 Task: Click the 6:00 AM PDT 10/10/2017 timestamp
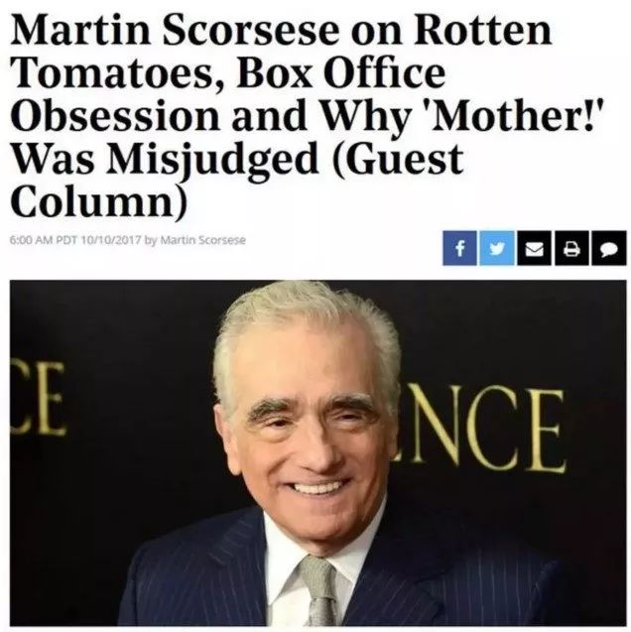pyautogui.click(x=75, y=240)
